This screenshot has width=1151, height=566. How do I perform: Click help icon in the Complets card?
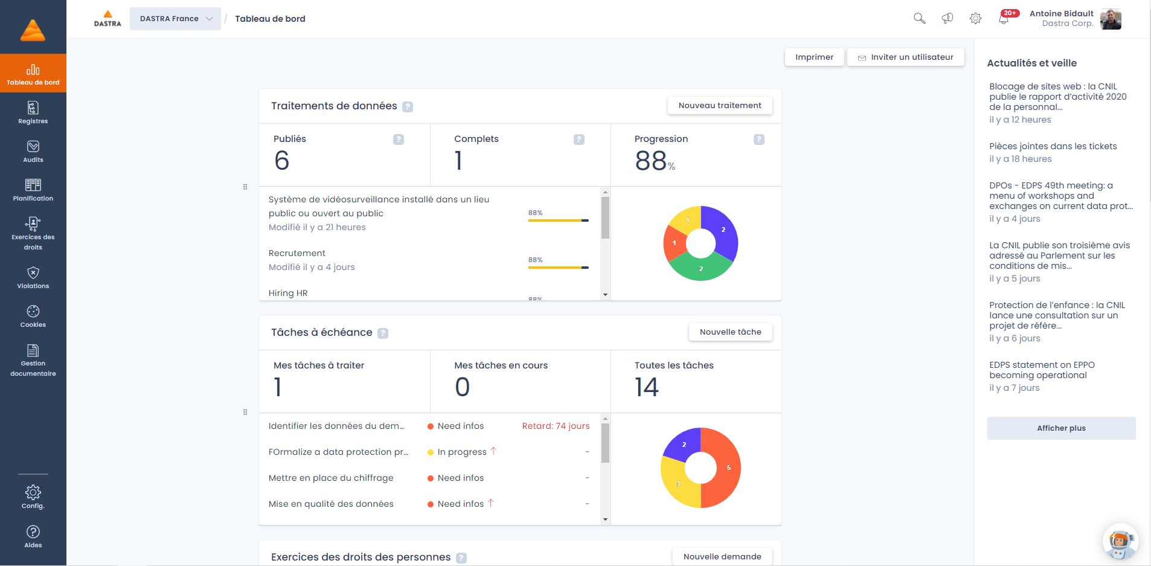pyautogui.click(x=579, y=140)
